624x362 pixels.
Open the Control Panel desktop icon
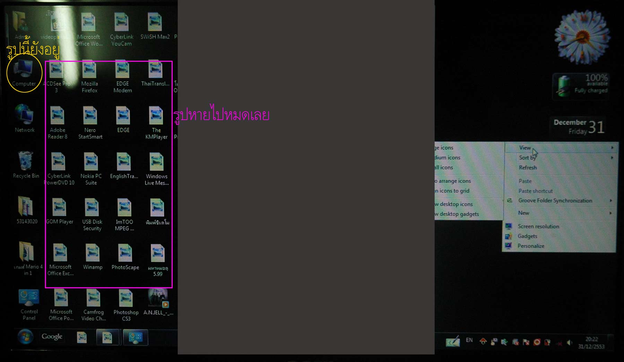pos(29,304)
